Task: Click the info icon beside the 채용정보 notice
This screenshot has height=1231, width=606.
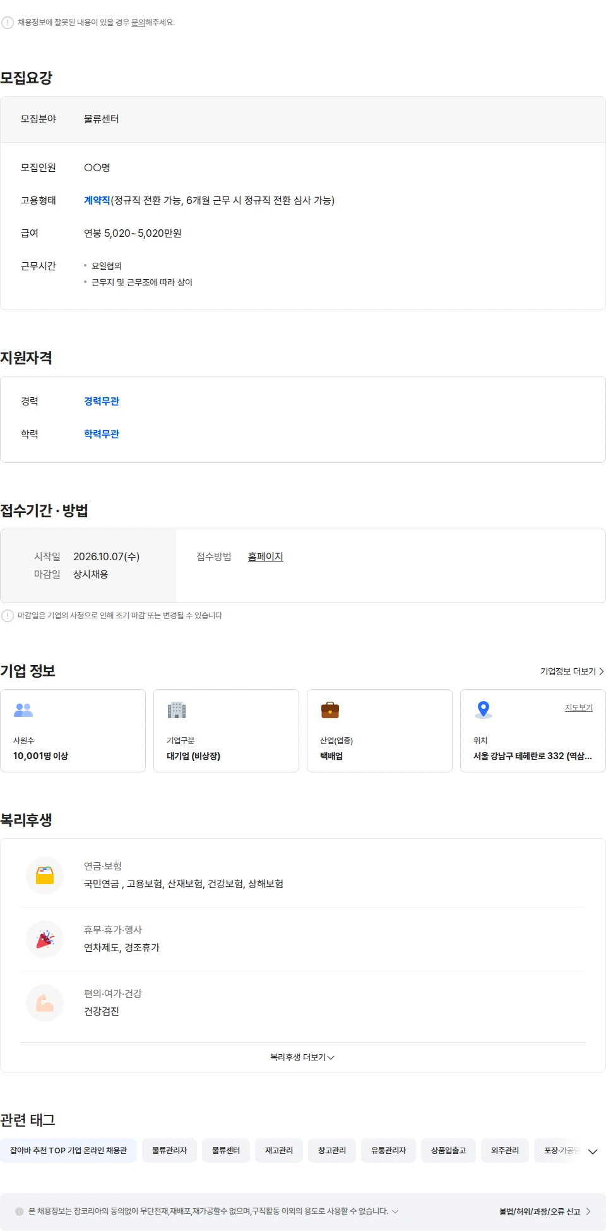Action: click(x=8, y=23)
